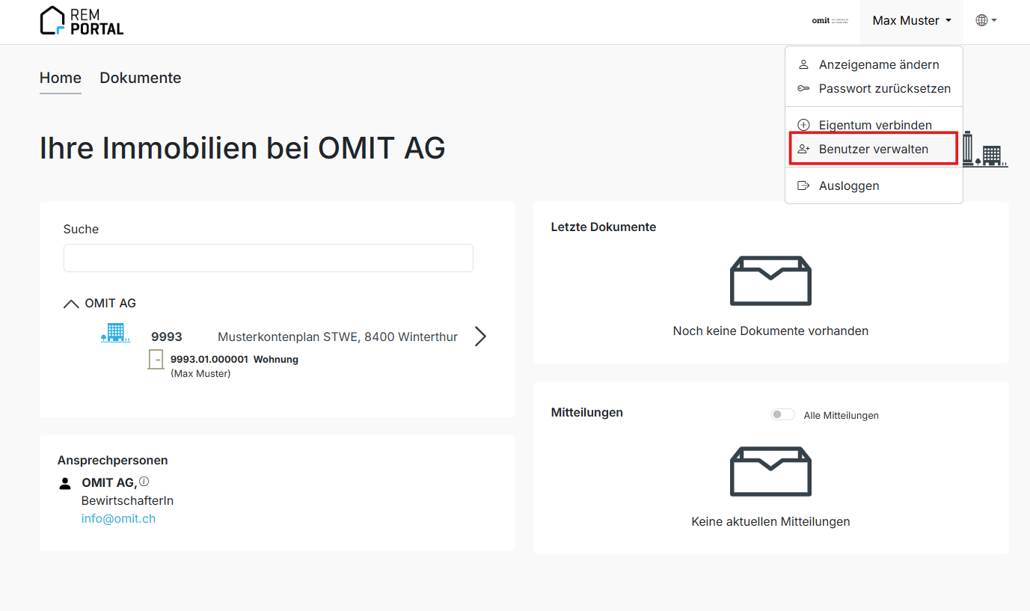
Task: Open the globe language selector dropdown
Action: [x=986, y=21]
